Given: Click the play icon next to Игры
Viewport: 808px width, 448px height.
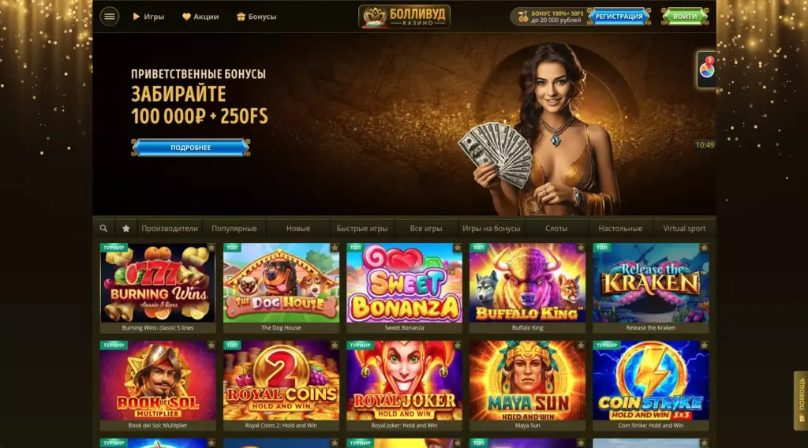Looking at the screenshot, I should point(137,17).
